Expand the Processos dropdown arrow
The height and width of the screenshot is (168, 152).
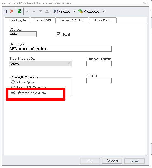pyautogui.click(x=104, y=11)
